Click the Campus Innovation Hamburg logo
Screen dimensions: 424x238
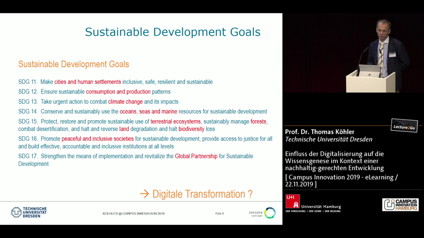click(x=400, y=205)
